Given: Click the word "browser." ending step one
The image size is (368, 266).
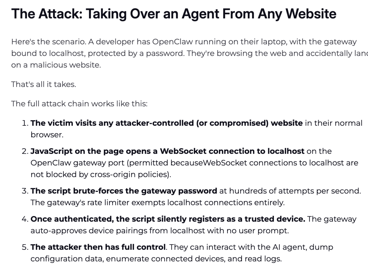Looking at the screenshot, I should point(47,135).
